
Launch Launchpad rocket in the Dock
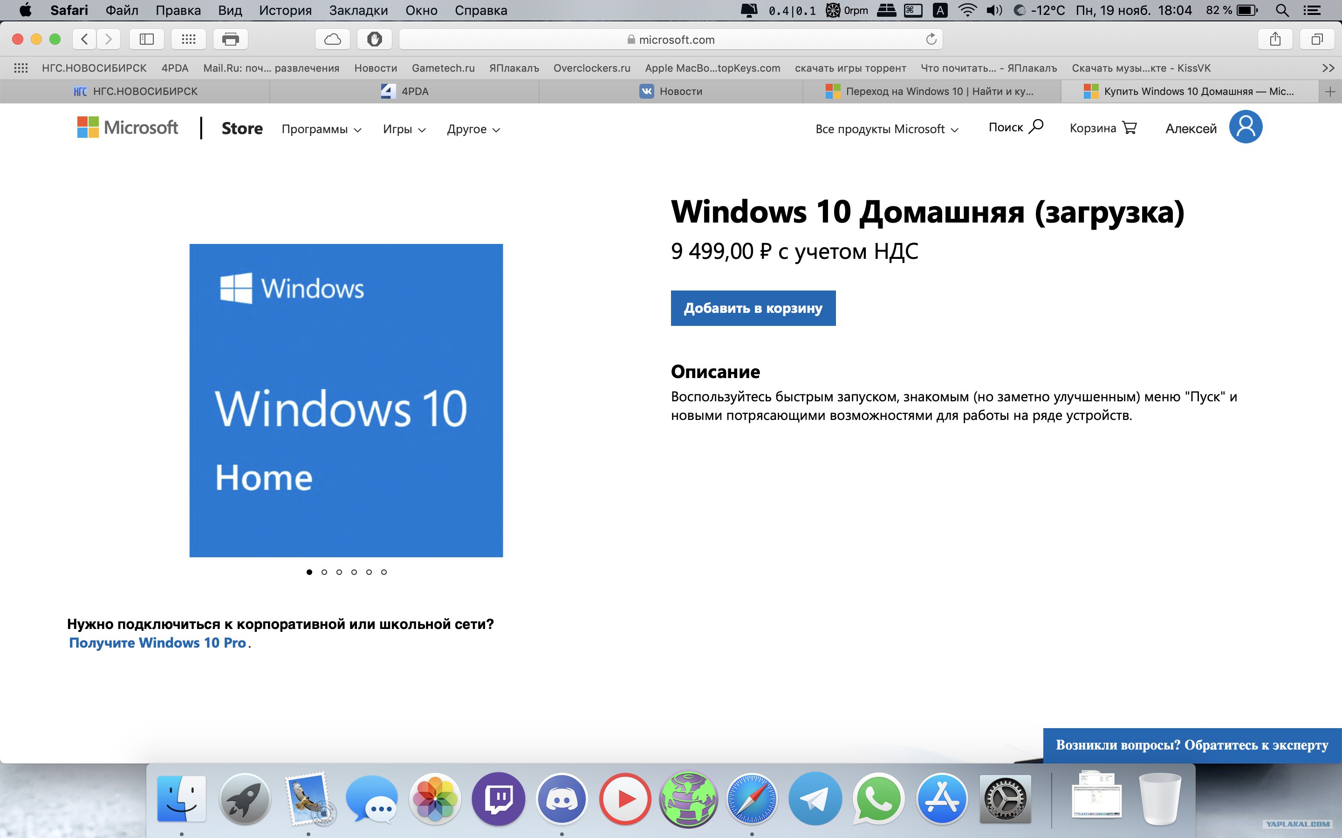[x=245, y=798]
